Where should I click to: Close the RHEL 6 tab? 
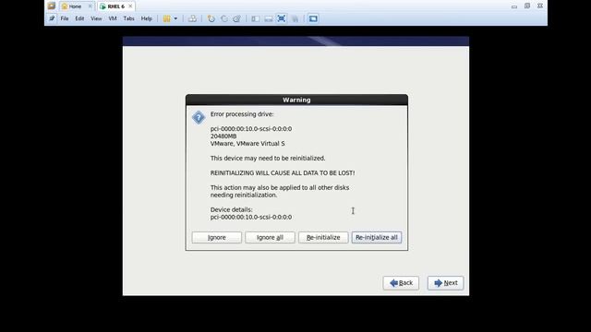(130, 6)
